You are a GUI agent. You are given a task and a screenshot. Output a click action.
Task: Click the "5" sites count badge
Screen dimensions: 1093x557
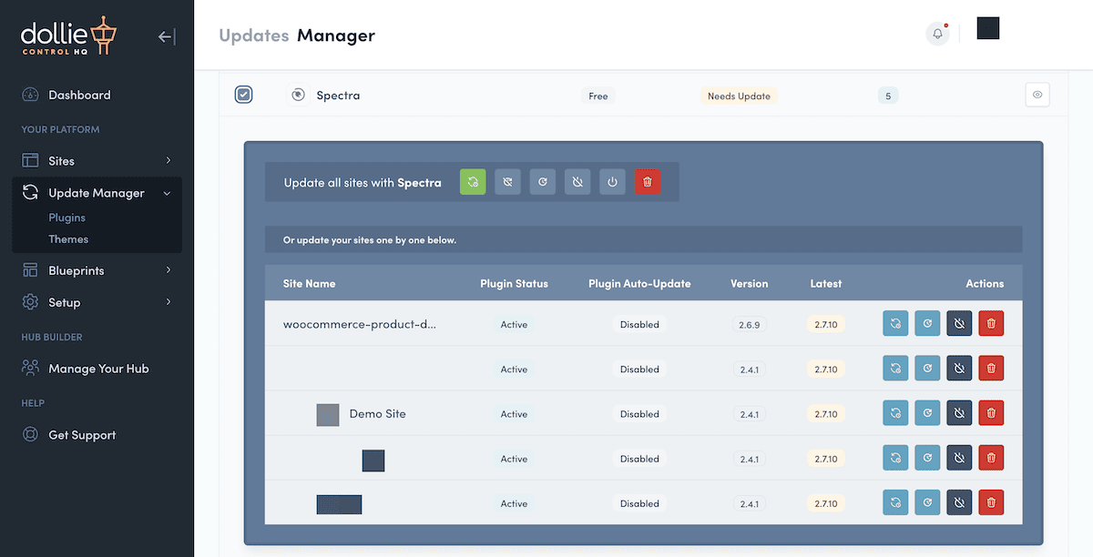(888, 96)
